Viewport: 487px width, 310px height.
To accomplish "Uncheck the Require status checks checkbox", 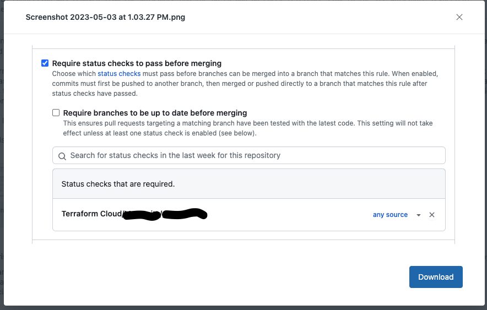I will point(45,63).
